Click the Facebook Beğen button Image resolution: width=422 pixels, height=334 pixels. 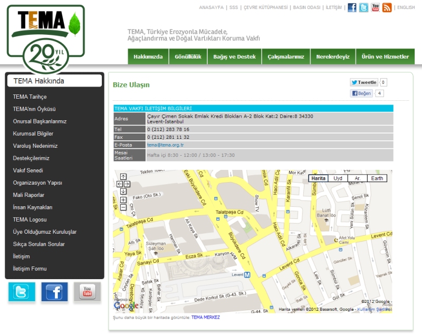361,93
